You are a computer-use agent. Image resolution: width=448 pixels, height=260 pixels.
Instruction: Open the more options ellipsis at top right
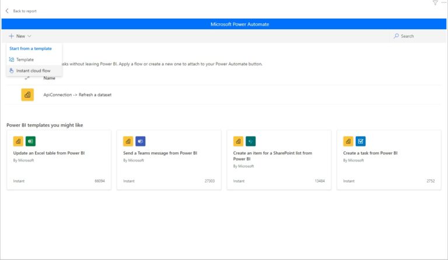point(444,3)
